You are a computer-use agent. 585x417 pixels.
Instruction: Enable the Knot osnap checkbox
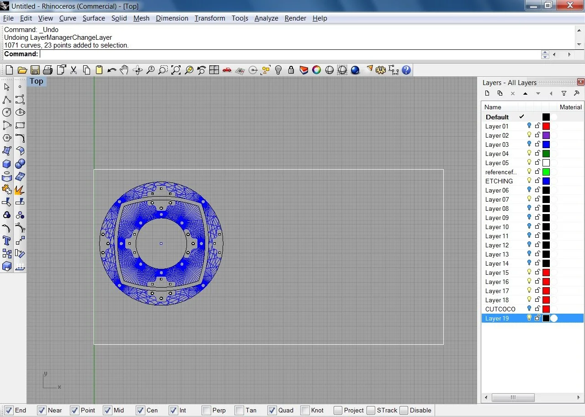click(305, 410)
